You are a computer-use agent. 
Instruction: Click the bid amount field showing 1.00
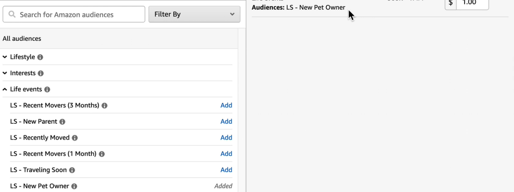click(x=472, y=3)
